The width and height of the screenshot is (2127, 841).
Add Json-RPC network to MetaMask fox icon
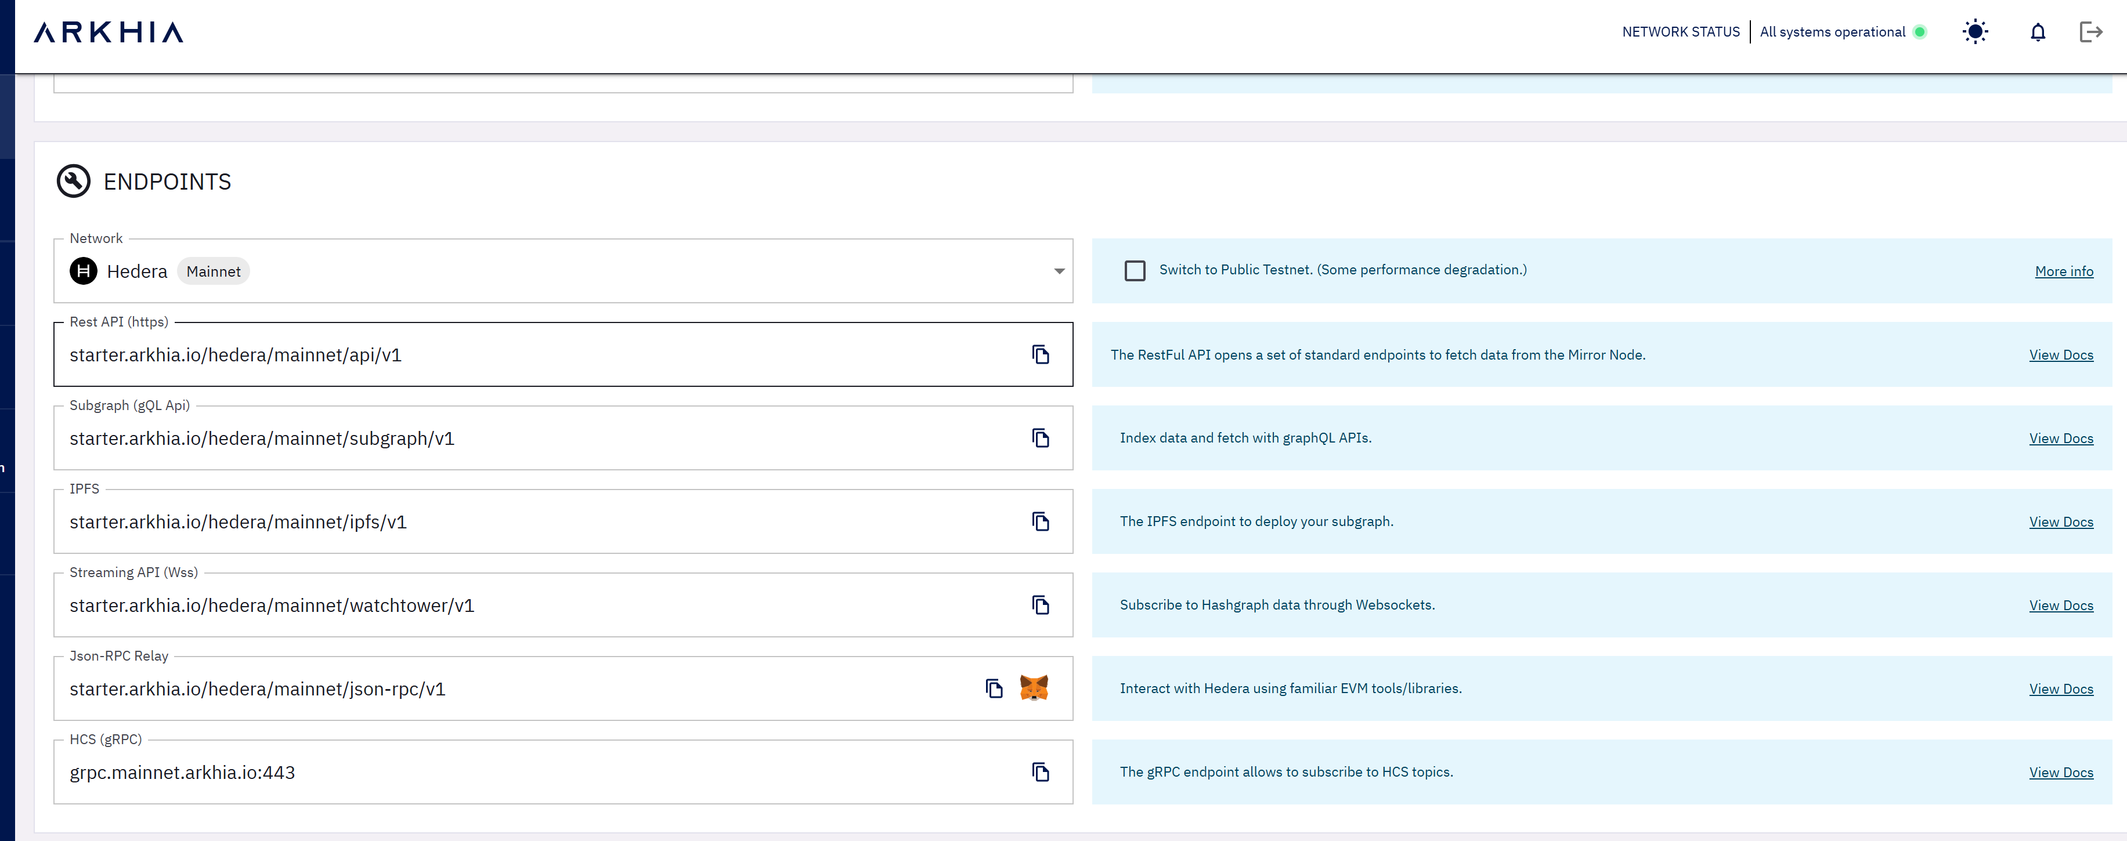click(x=1034, y=687)
